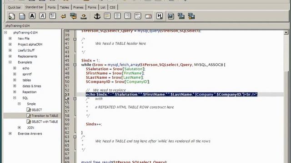Open the Forms toolbar tab
Viewport: 291px width, 163px height.
[92, 7]
